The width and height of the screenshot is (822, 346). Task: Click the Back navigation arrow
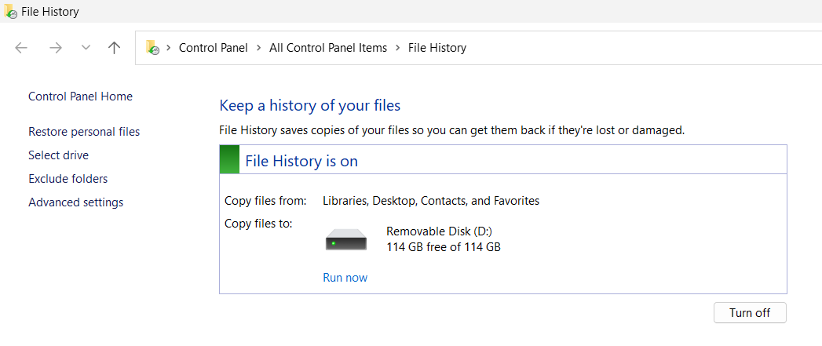(21, 48)
